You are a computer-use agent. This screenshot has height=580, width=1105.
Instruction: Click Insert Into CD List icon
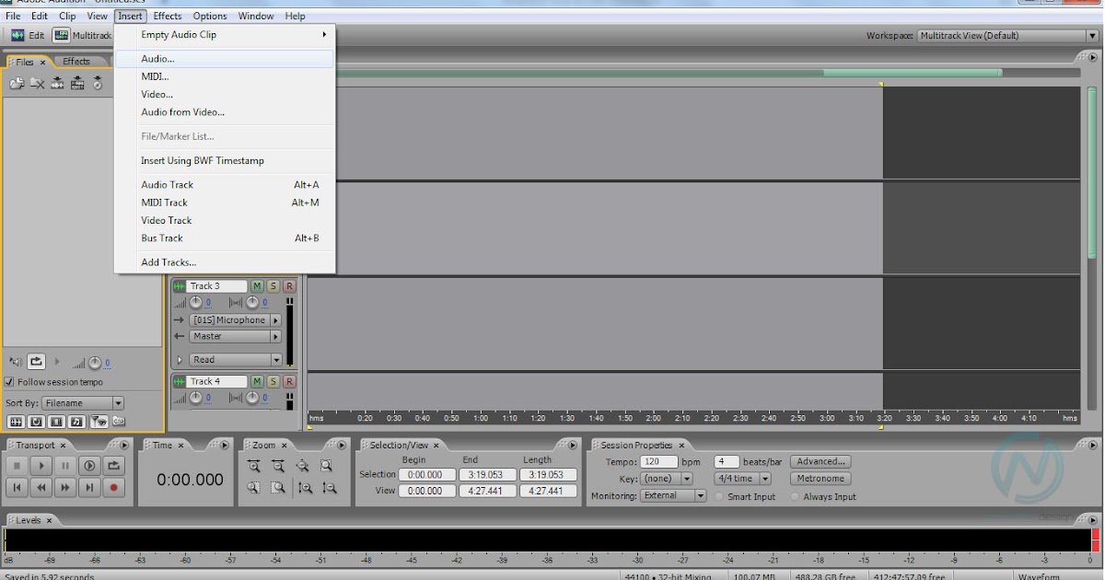(98, 84)
